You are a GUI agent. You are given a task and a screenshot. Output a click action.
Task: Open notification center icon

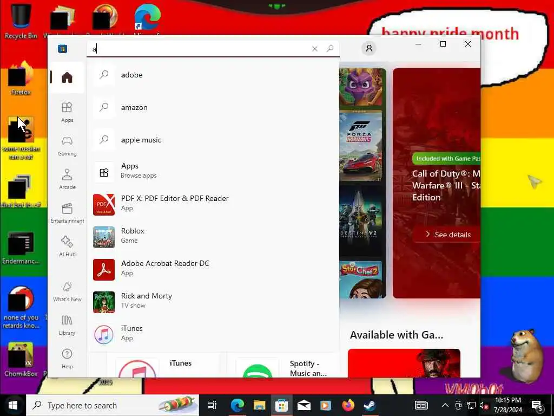[x=537, y=405]
